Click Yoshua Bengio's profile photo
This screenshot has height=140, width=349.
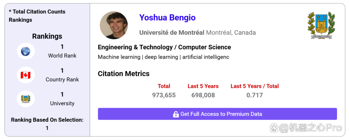(114, 25)
